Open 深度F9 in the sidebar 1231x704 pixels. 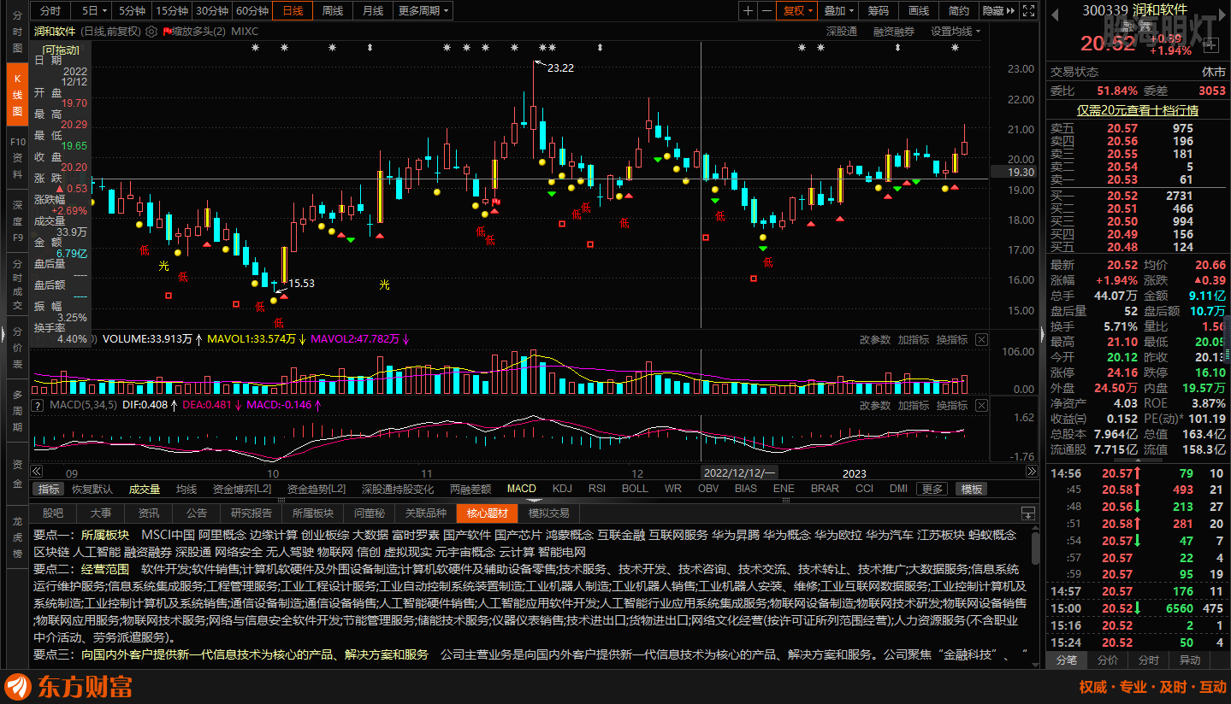point(17,221)
